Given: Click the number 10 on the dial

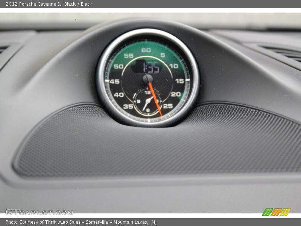Looking at the screenshot, I should point(173,66).
